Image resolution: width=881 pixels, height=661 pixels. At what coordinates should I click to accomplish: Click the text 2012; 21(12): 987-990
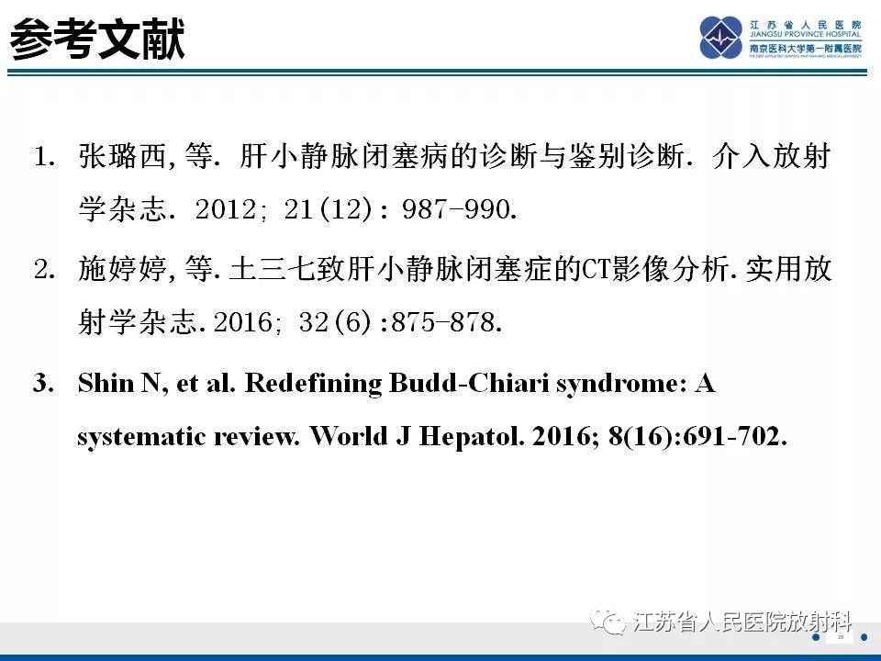click(356, 209)
